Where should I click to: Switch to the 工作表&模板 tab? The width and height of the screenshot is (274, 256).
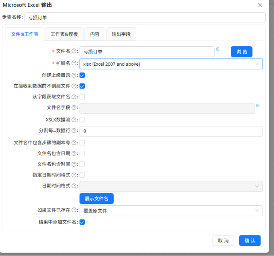point(64,34)
